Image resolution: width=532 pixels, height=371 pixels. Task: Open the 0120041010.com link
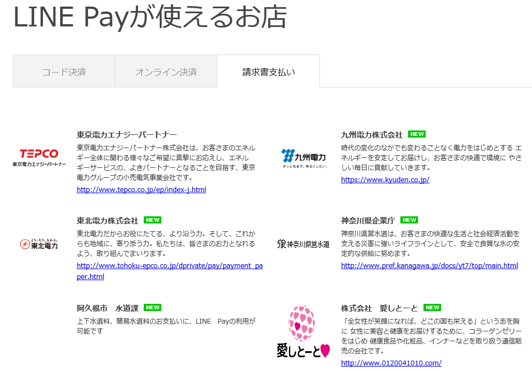point(391,363)
